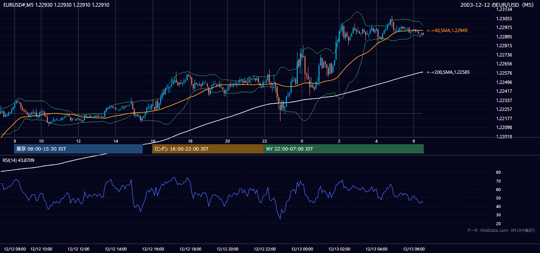Click hour tick 22 under price chart
This screenshot has height=253, width=540.
[x=265, y=141]
